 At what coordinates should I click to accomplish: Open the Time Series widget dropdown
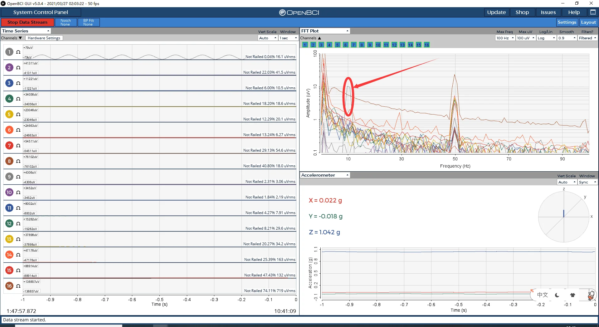[26, 31]
